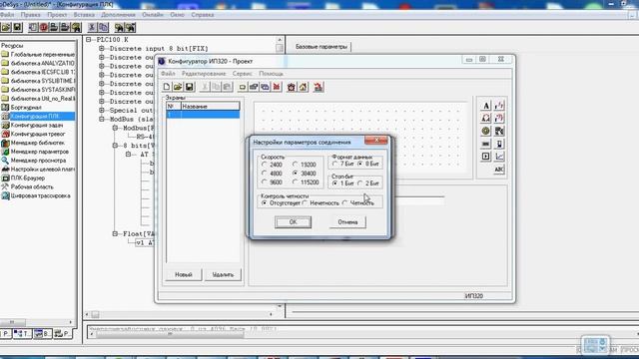Expand Discrete input 8 bit[FIX] node
The height and width of the screenshot is (359, 639).
(x=102, y=49)
